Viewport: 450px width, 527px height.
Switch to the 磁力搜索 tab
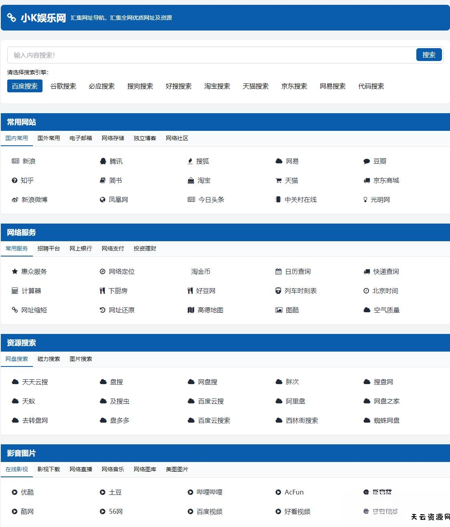pos(49,359)
